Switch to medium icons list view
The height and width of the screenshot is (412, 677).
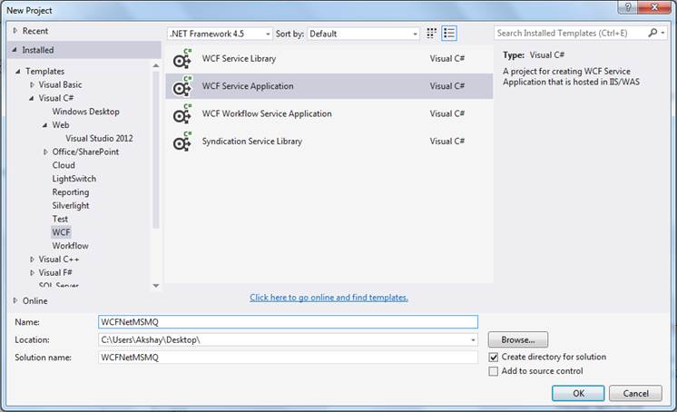point(449,34)
